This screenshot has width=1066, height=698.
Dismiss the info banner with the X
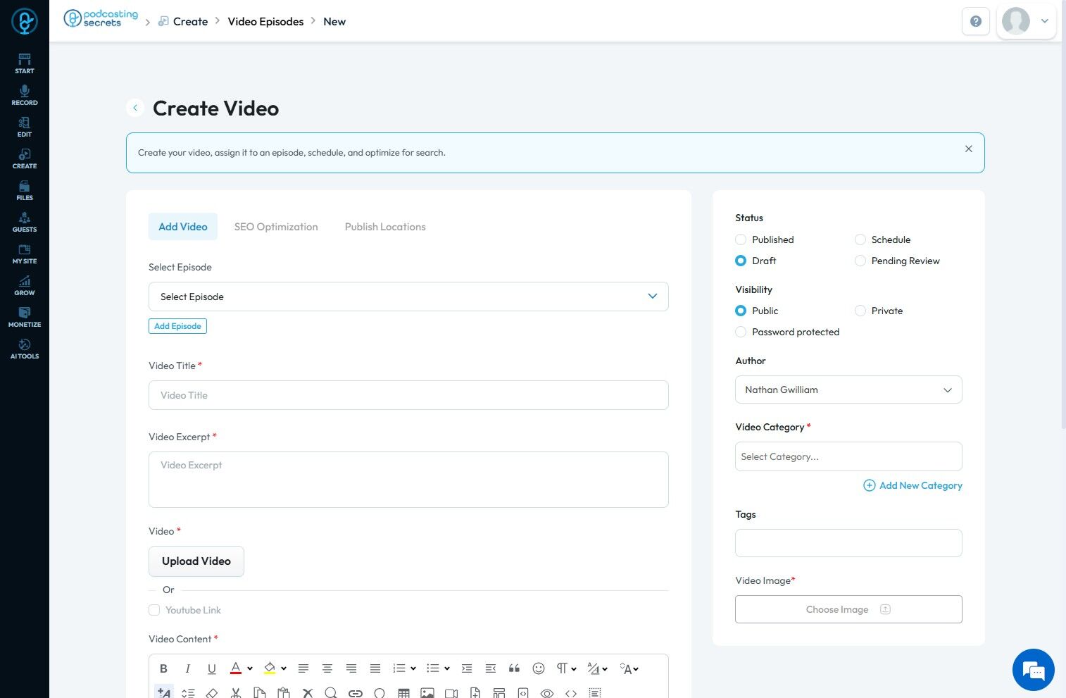(x=969, y=149)
